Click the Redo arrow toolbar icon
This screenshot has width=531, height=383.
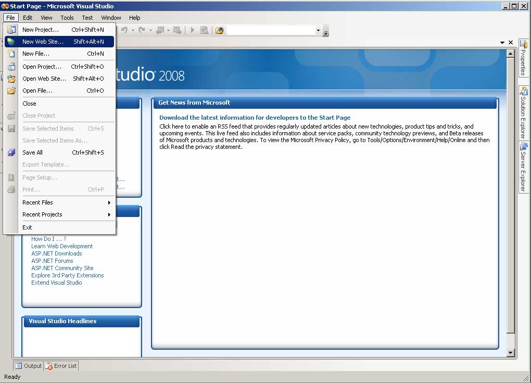[x=142, y=30]
